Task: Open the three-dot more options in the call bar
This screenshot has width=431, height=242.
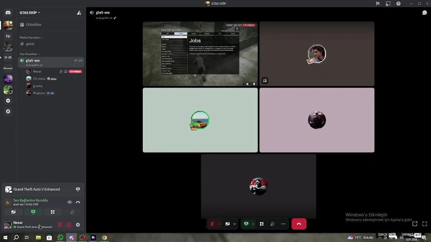Action: 283,224
